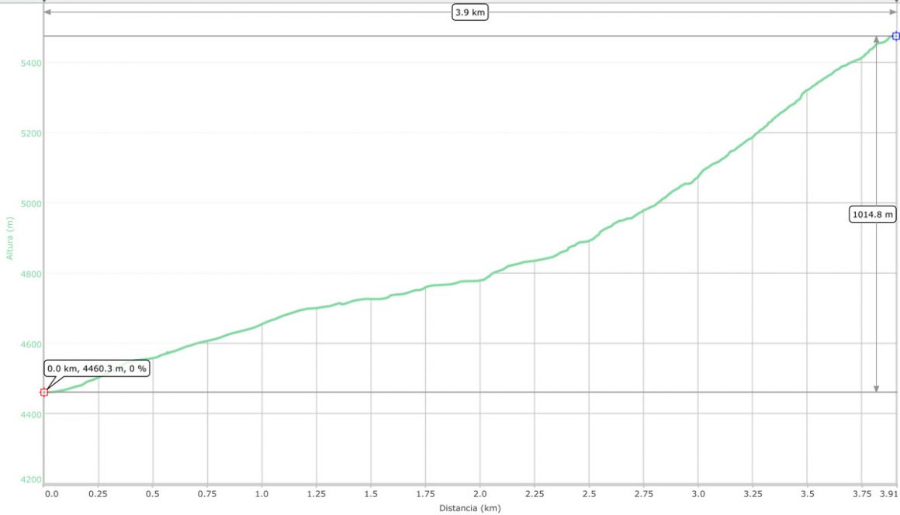Click the 4600 altitude axis label
Image resolution: width=900 pixels, height=515 pixels.
click(x=31, y=344)
